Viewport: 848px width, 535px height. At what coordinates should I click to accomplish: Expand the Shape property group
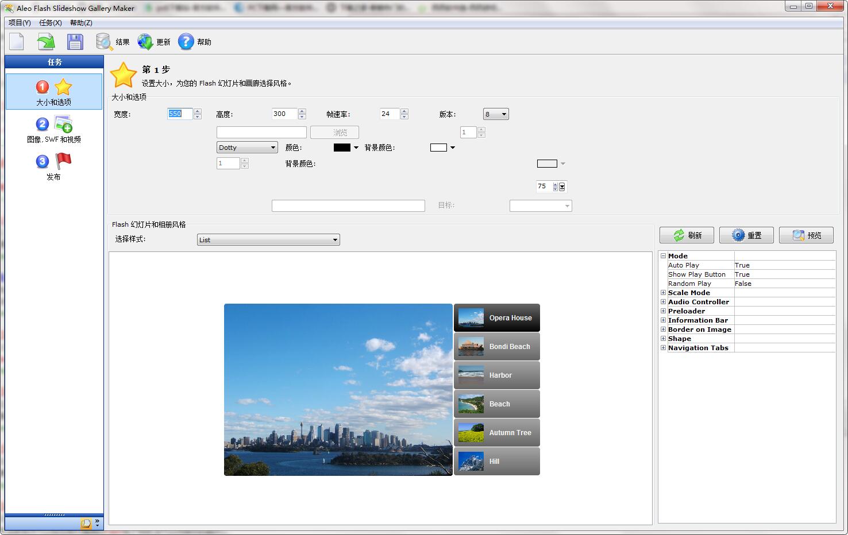point(663,339)
